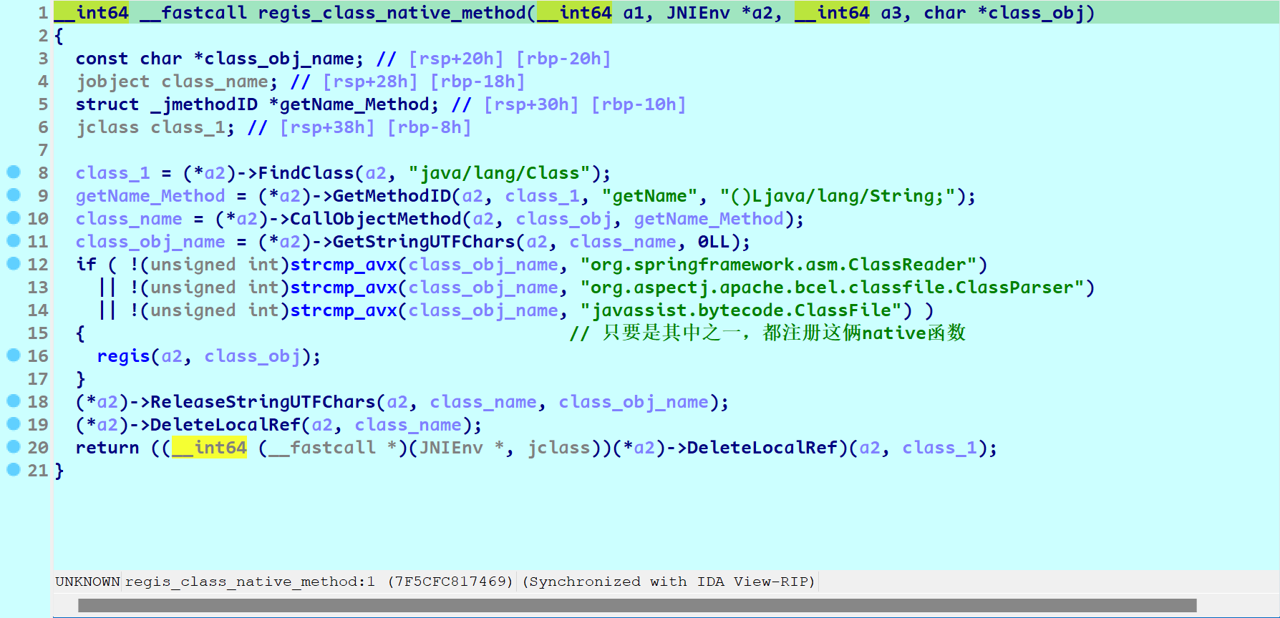Click the horizontal scrollbar at the bottom
The height and width of the screenshot is (618, 1280).
click(637, 605)
